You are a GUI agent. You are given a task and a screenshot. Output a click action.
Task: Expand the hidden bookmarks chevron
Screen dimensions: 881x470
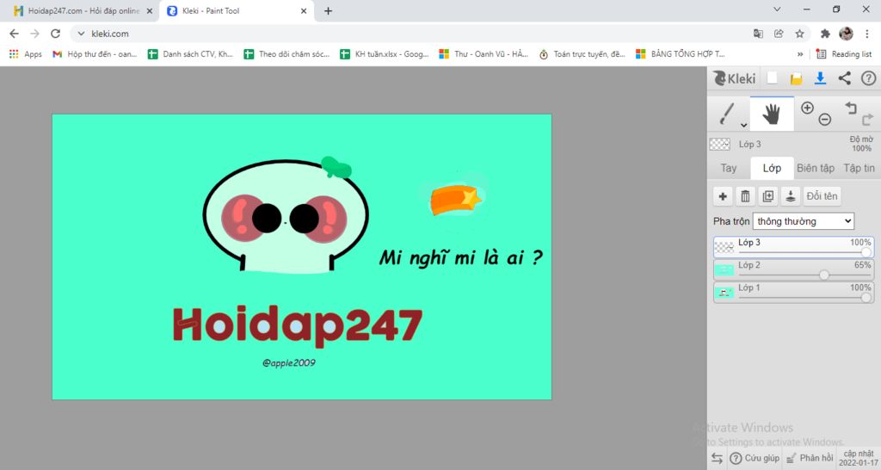point(800,54)
